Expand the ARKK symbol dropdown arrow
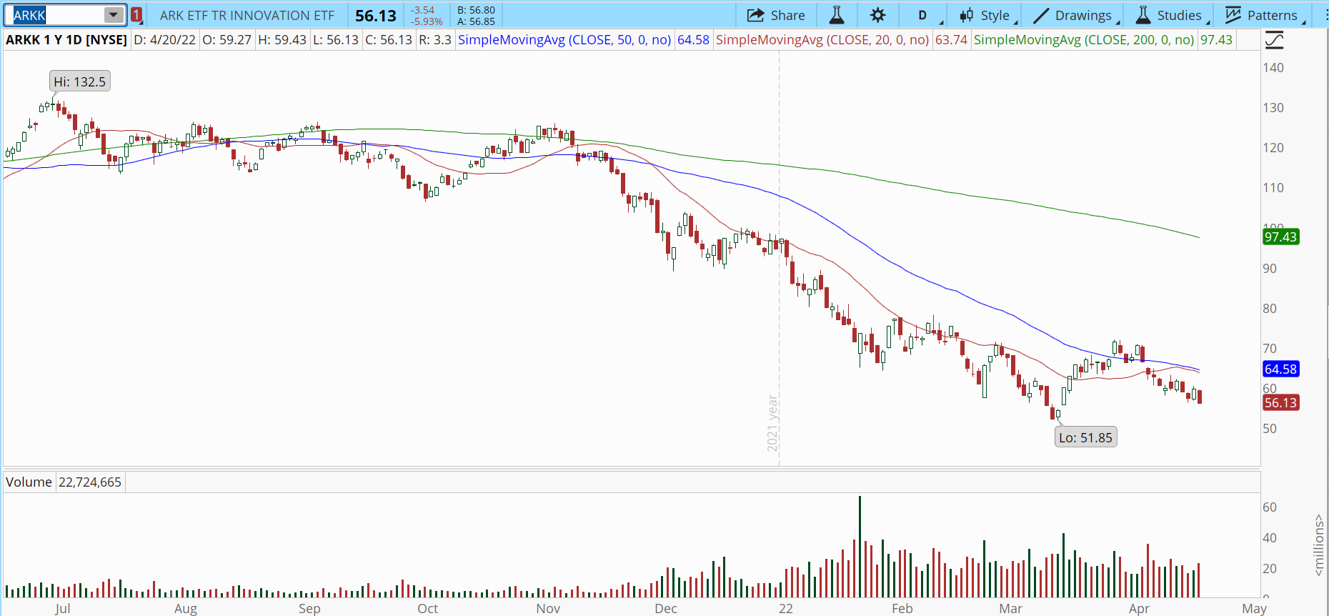Screen dimensions: 1329x616 tap(113, 15)
